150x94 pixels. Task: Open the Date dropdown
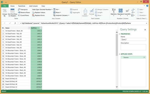point(141,9)
